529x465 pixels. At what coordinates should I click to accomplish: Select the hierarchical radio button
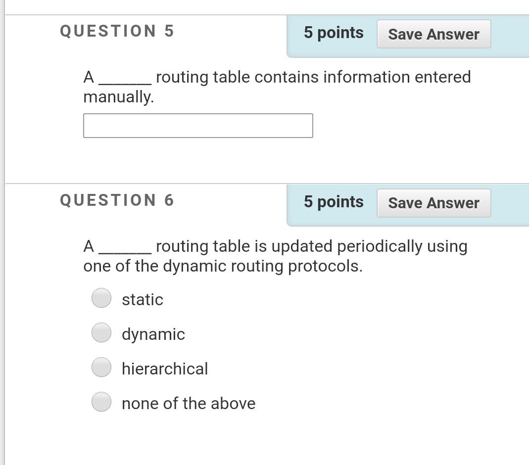[x=101, y=367]
